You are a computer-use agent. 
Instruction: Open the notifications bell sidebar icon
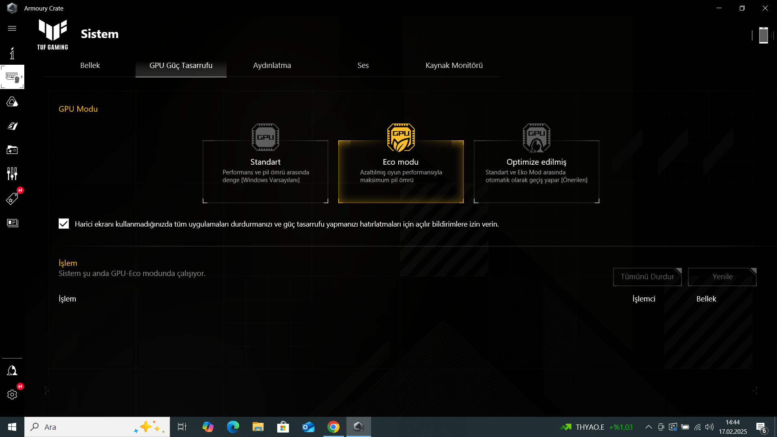click(12, 371)
